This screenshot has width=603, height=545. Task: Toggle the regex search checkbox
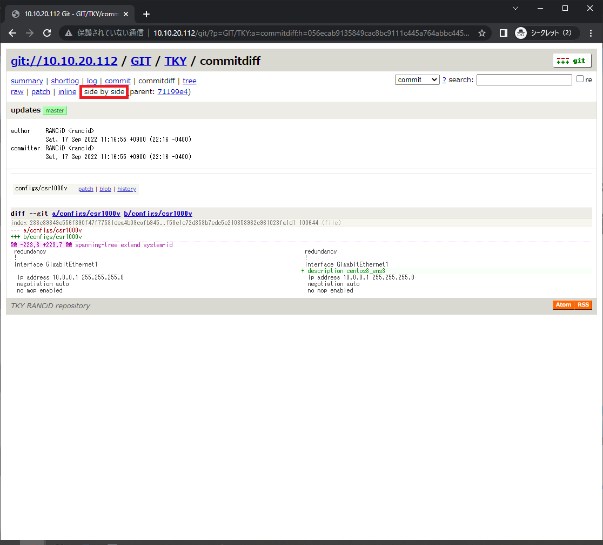tap(580, 79)
